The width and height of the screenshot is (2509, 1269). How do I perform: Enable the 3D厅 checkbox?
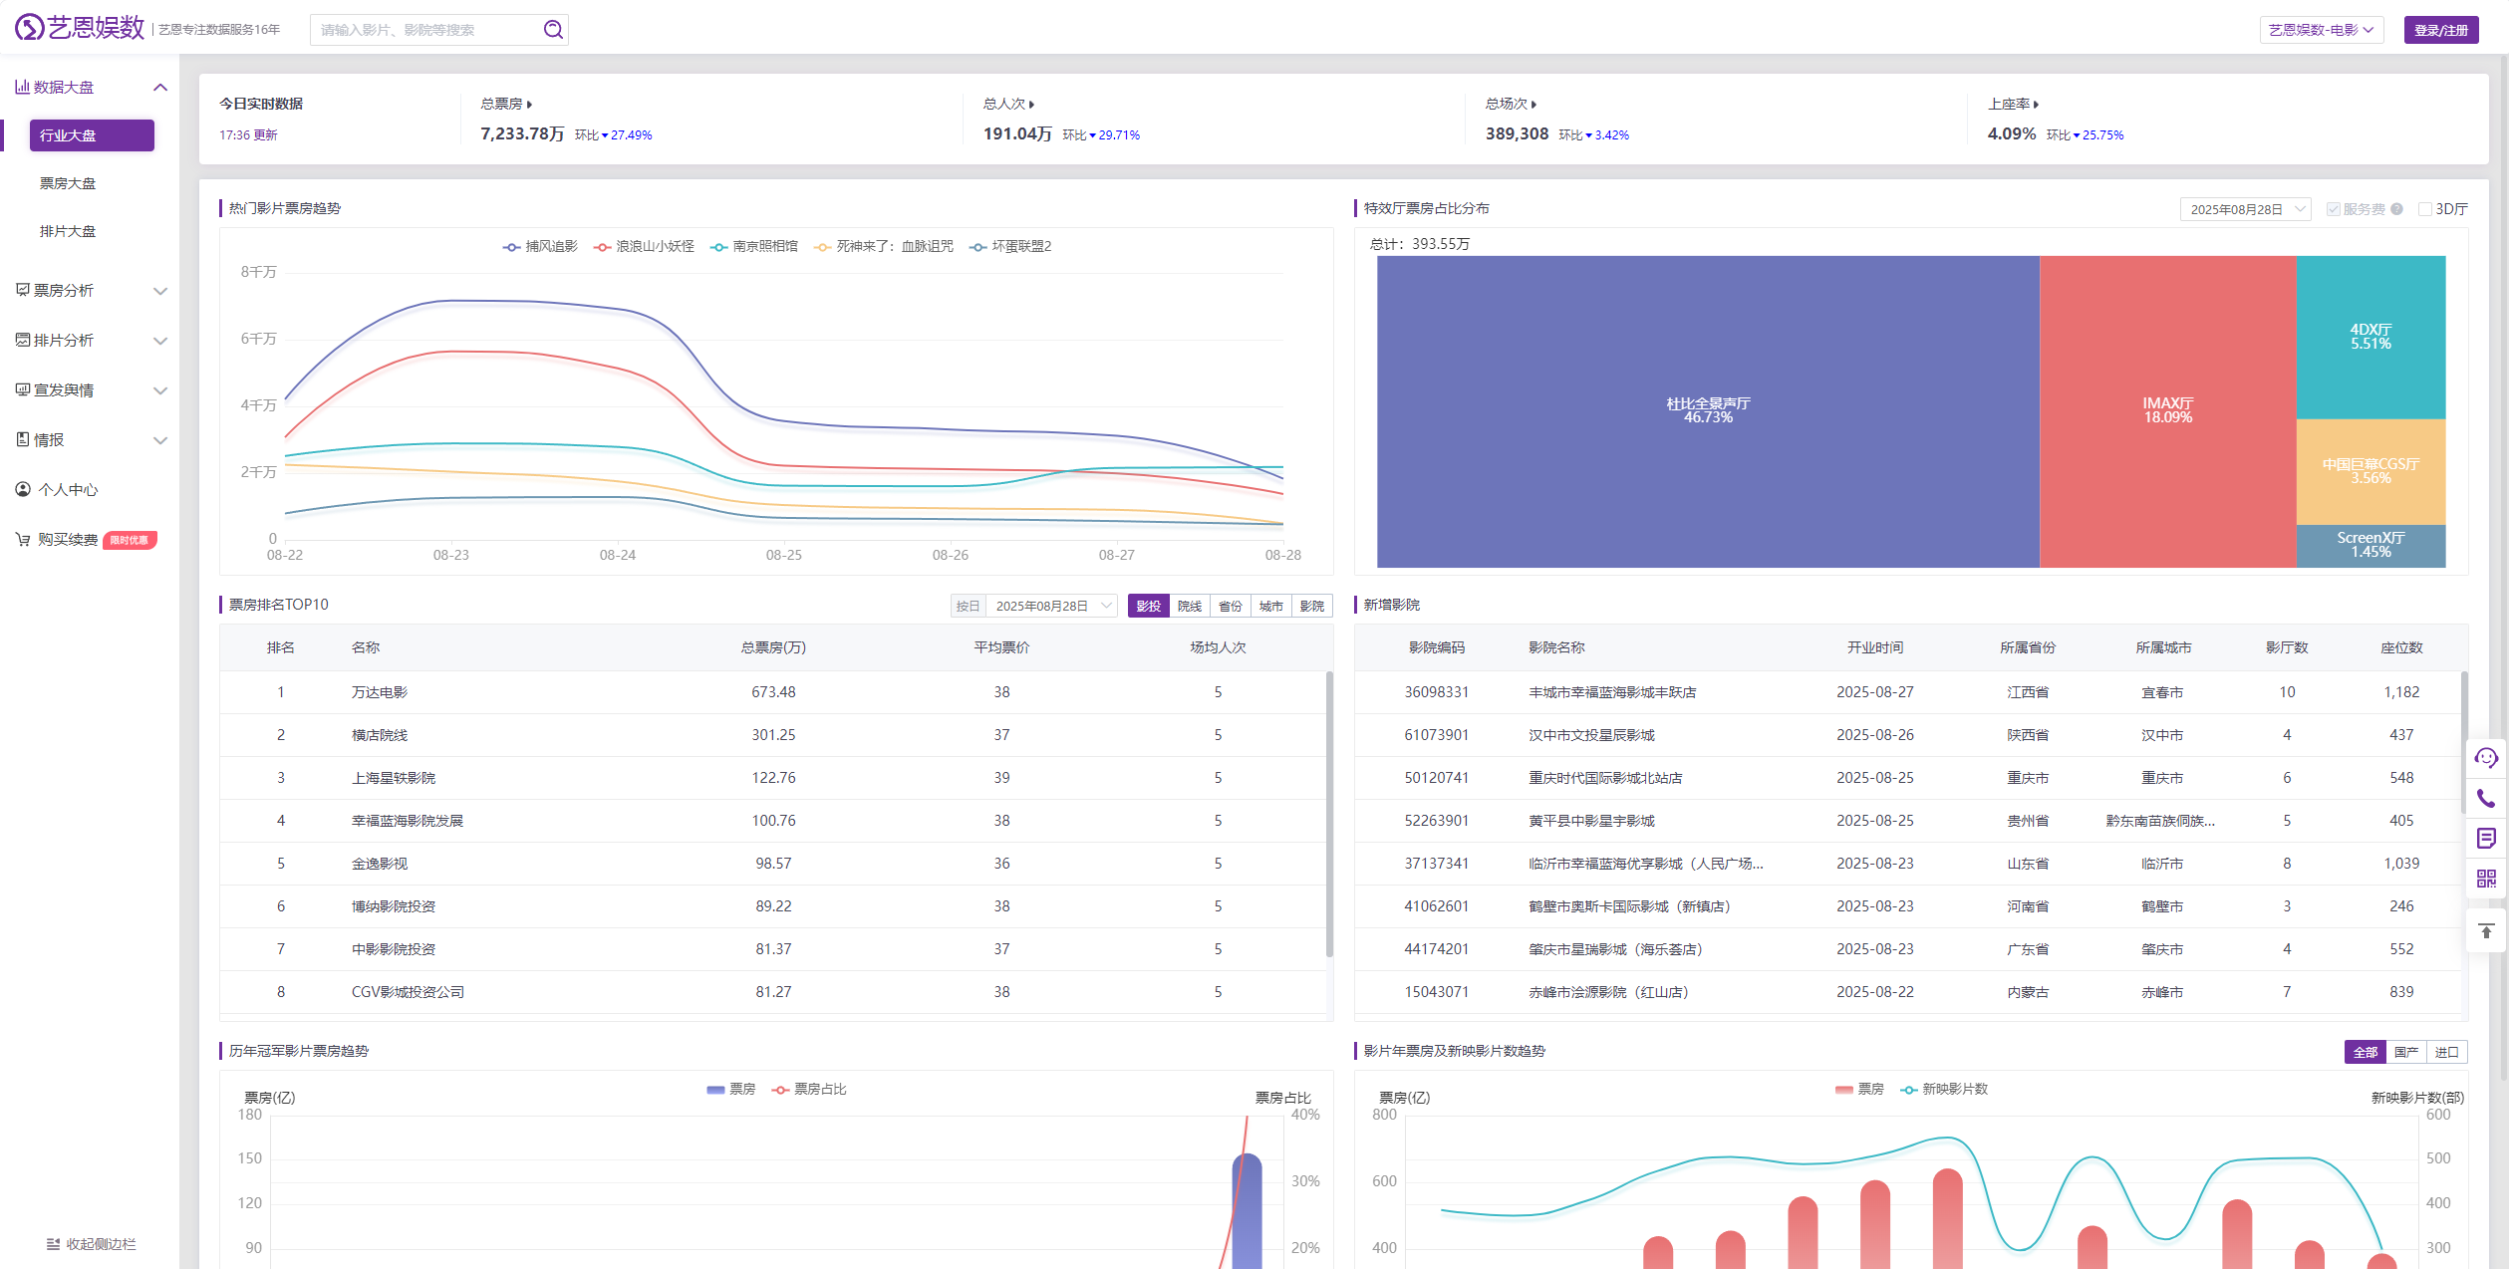coord(2425,209)
